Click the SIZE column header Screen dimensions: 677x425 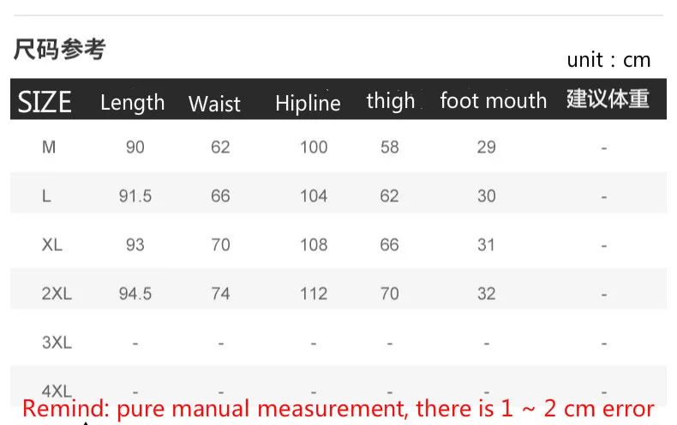click(45, 102)
